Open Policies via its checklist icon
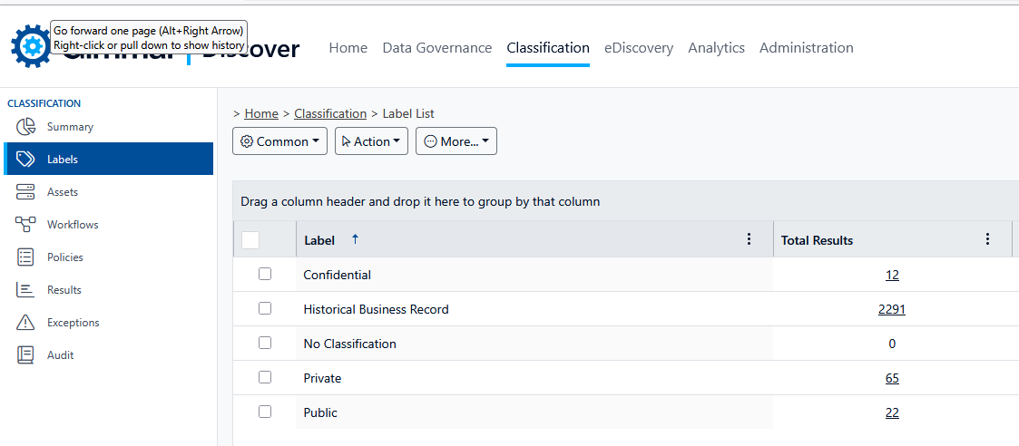Image resolution: width=1019 pixels, height=446 pixels. click(25, 257)
